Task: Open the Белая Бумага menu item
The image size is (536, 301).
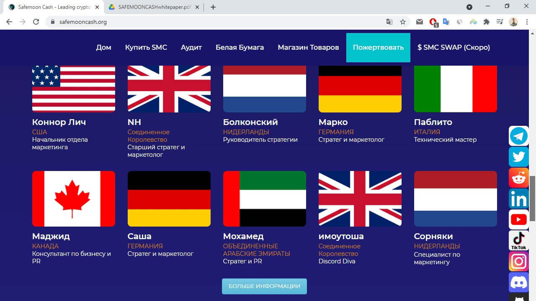Action: (x=240, y=47)
